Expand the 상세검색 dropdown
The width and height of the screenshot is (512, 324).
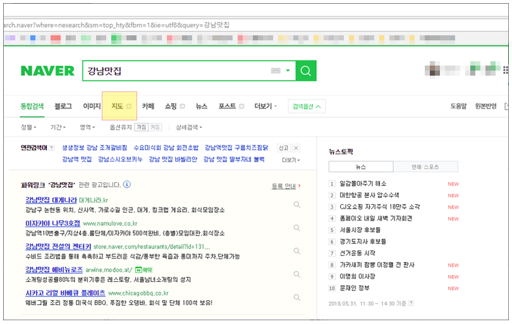[189, 127]
